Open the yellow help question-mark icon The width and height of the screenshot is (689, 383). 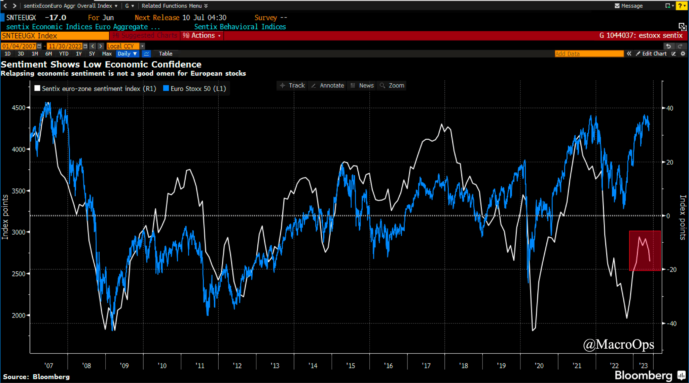[x=681, y=6]
